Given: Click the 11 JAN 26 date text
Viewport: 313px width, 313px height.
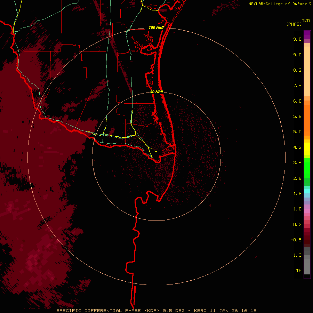Looking at the screenshot, I should [224, 311].
